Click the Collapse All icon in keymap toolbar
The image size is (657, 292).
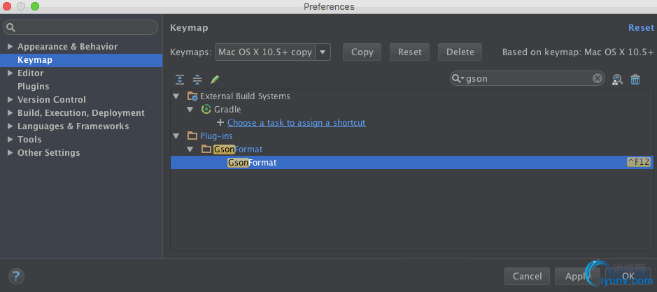click(x=197, y=80)
